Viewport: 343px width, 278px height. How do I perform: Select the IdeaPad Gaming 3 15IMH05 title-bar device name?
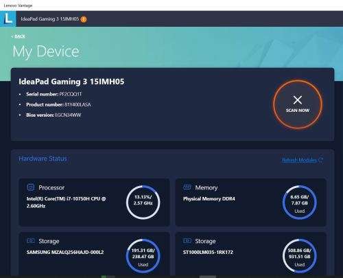coord(50,19)
